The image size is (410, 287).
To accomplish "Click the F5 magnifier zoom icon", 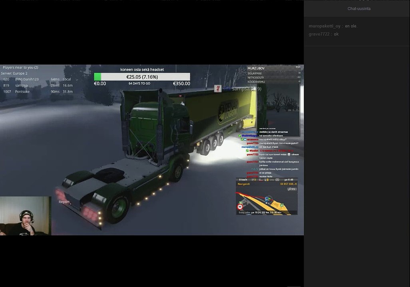I will [x=292, y=189].
